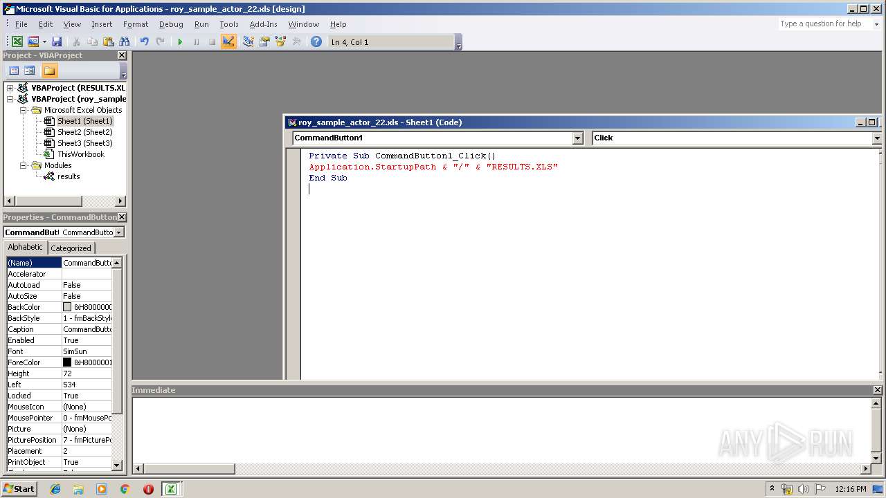Select the Caption property row
Viewport: 886px width, 498px height.
click(59, 329)
